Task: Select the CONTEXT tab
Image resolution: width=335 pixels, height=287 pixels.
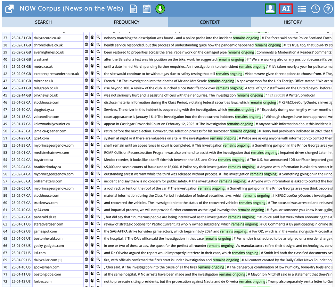Action: (210, 22)
